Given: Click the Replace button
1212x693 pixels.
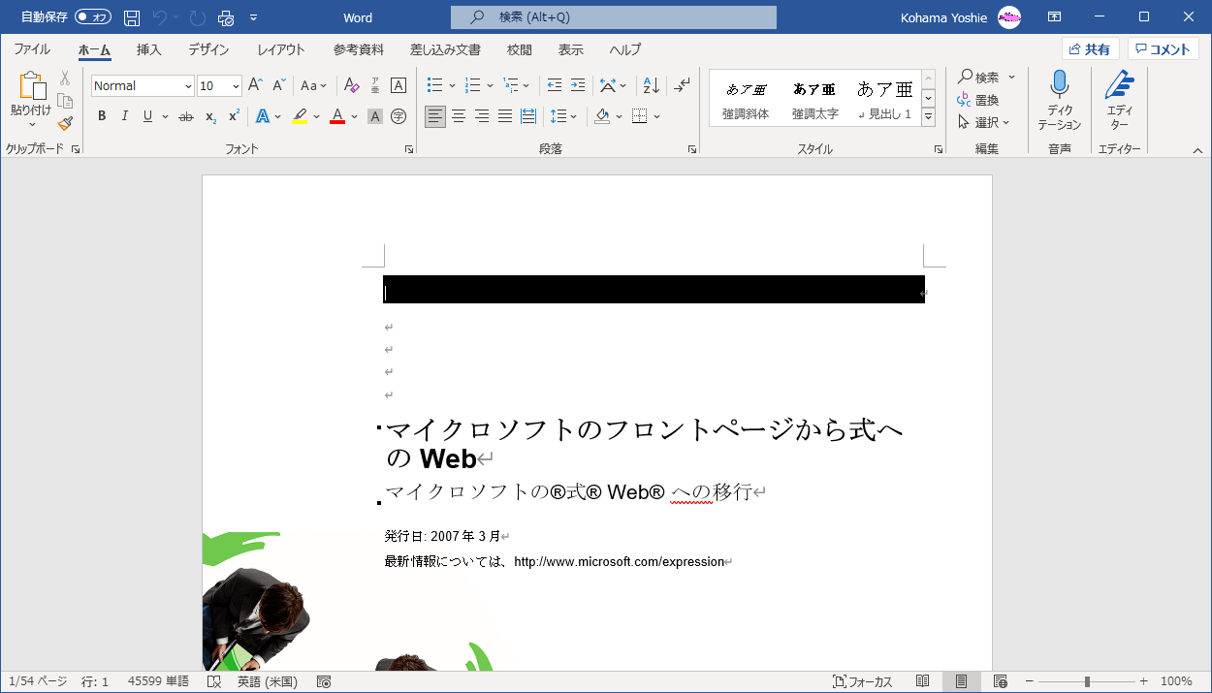Looking at the screenshot, I should click(x=978, y=100).
